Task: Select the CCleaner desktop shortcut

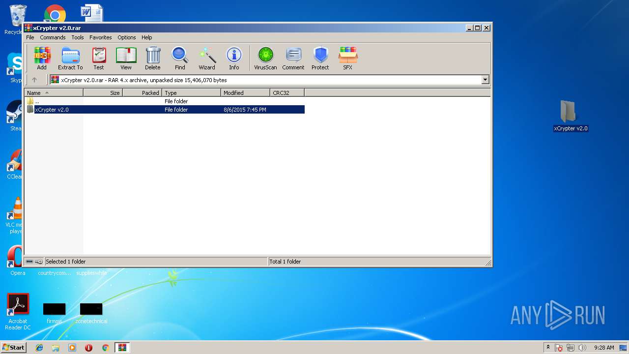Action: coord(15,164)
